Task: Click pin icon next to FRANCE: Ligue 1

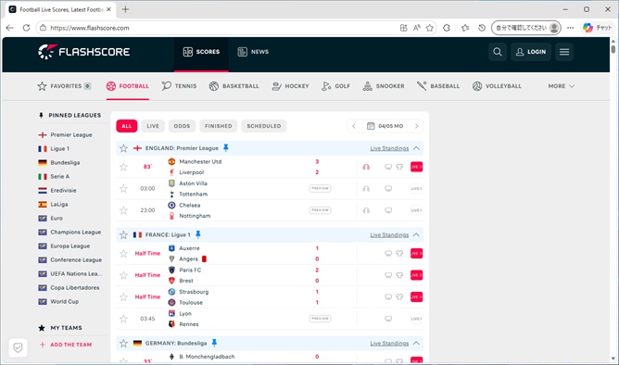Action: tap(198, 234)
